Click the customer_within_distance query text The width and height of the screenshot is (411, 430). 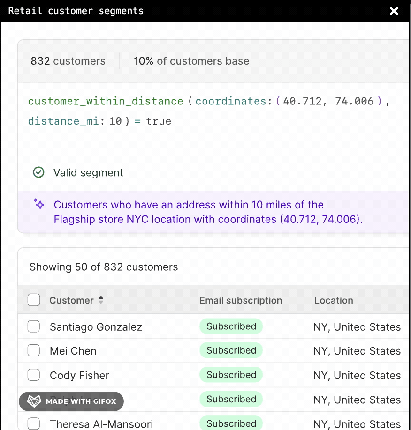tap(106, 101)
